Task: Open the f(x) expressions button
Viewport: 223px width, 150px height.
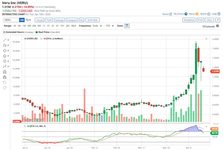Action: [x=82, y=20]
